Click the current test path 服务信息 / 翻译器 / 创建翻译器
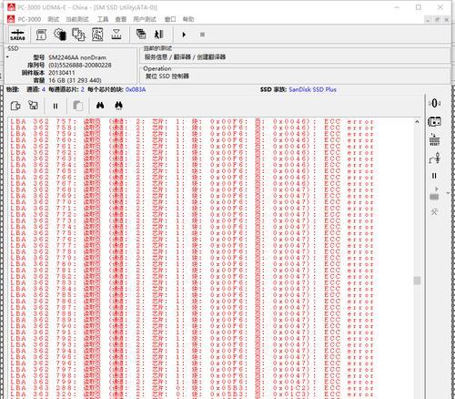Screen dimensions: 455x399 pos(185,57)
